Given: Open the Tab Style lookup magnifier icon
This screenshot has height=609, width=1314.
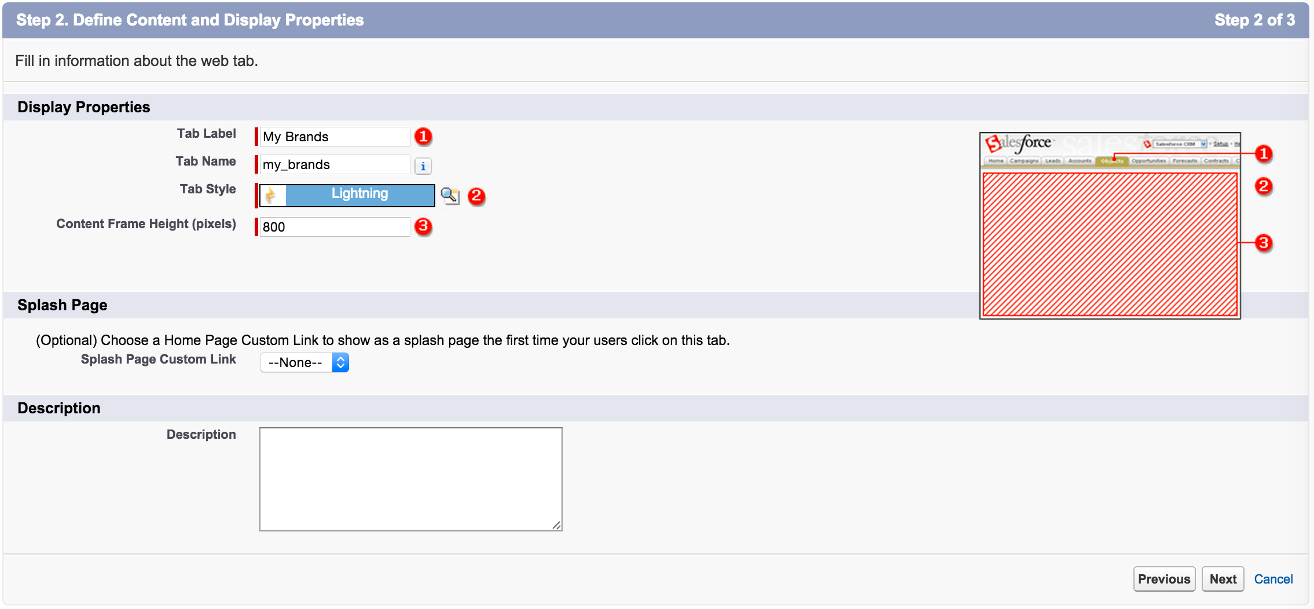Looking at the screenshot, I should click(450, 196).
